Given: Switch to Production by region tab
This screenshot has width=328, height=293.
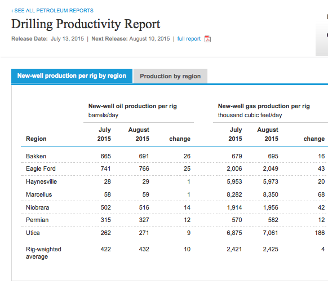Looking at the screenshot, I should pos(170,76).
